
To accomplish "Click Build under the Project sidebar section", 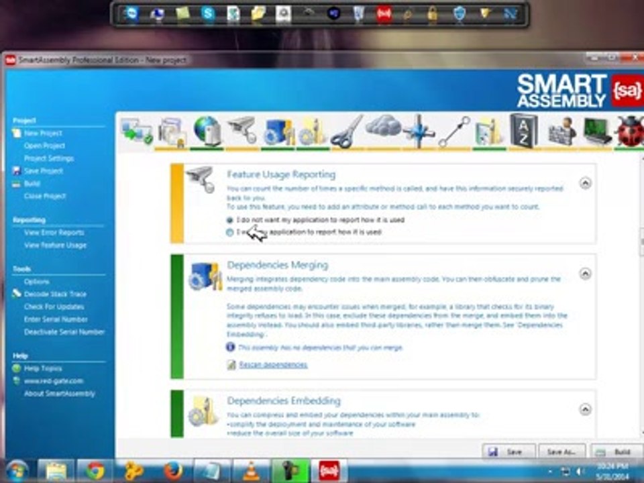I will pyautogui.click(x=32, y=184).
